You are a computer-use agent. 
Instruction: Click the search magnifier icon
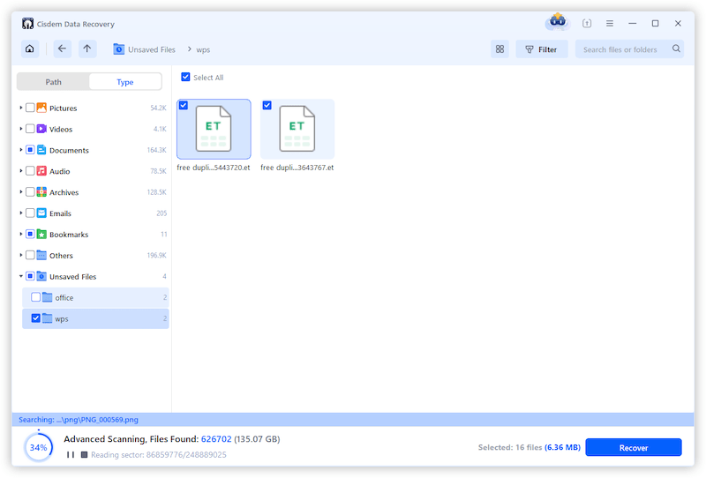pyautogui.click(x=676, y=49)
